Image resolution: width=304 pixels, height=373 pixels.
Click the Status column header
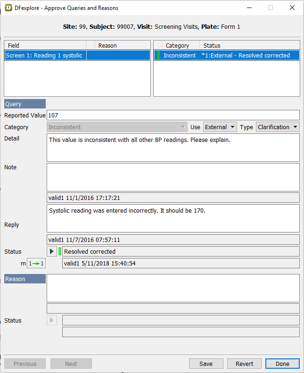click(249, 46)
